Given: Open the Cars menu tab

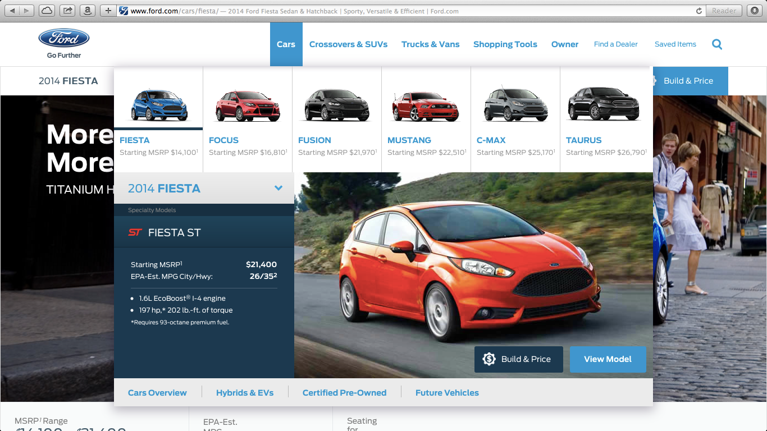Looking at the screenshot, I should 286,44.
